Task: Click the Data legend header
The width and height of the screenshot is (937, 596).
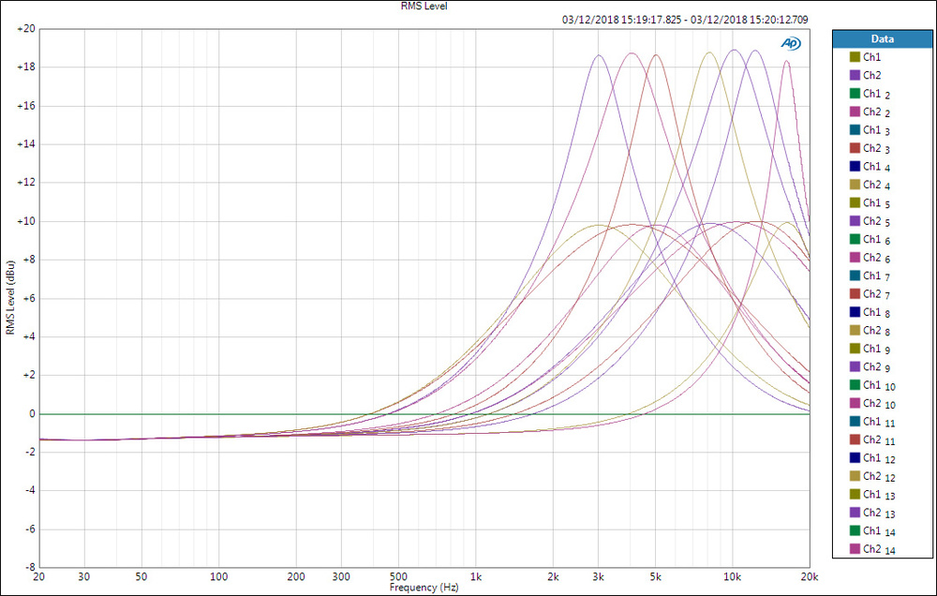Action: point(881,39)
